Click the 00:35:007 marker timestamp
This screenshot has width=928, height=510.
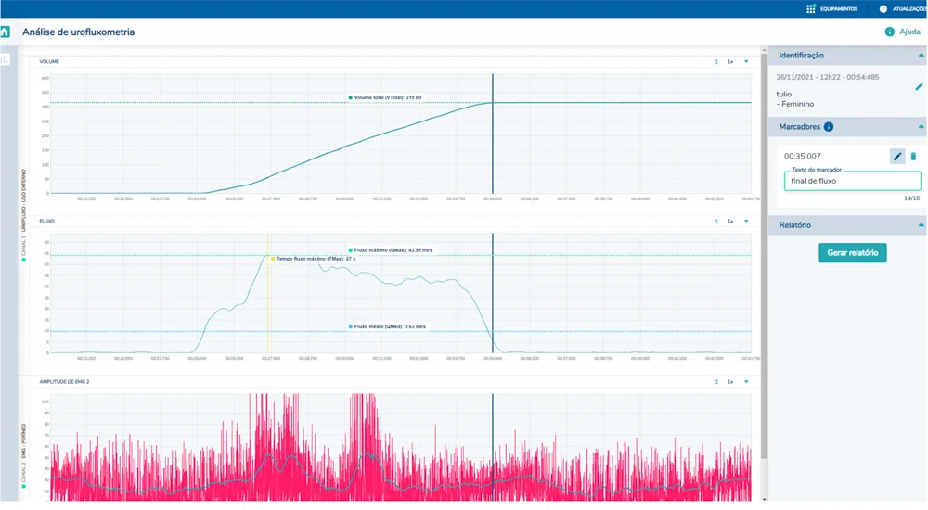click(803, 156)
